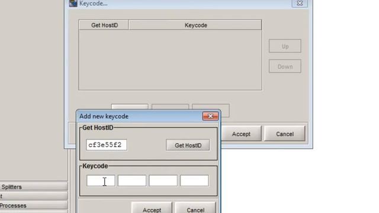The image size is (379, 213).
Task: Click Accept in the Keycode window
Action: click(241, 134)
